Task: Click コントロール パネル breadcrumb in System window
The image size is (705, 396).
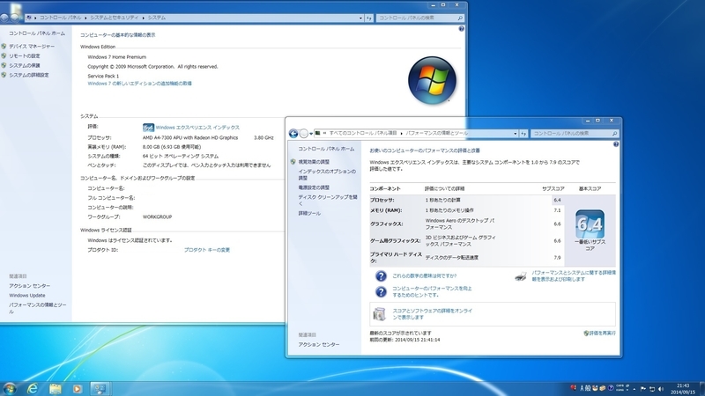Action: [x=60, y=18]
